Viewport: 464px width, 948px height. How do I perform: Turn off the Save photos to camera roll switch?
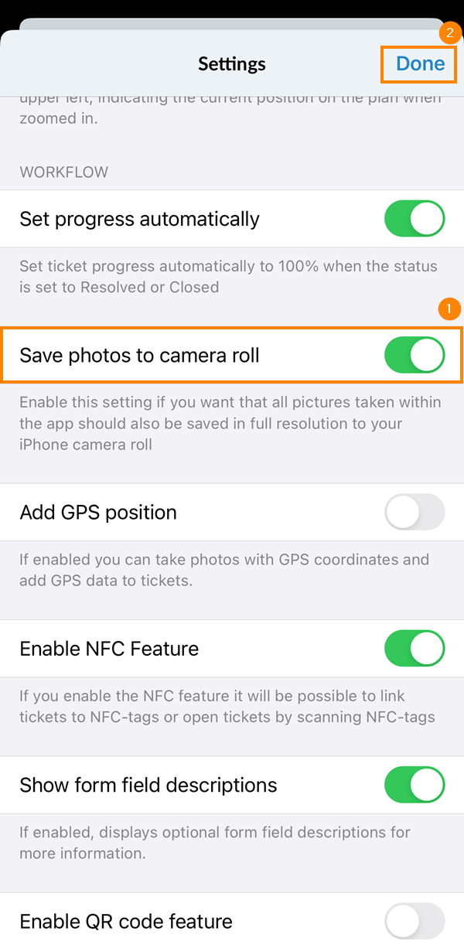415,355
